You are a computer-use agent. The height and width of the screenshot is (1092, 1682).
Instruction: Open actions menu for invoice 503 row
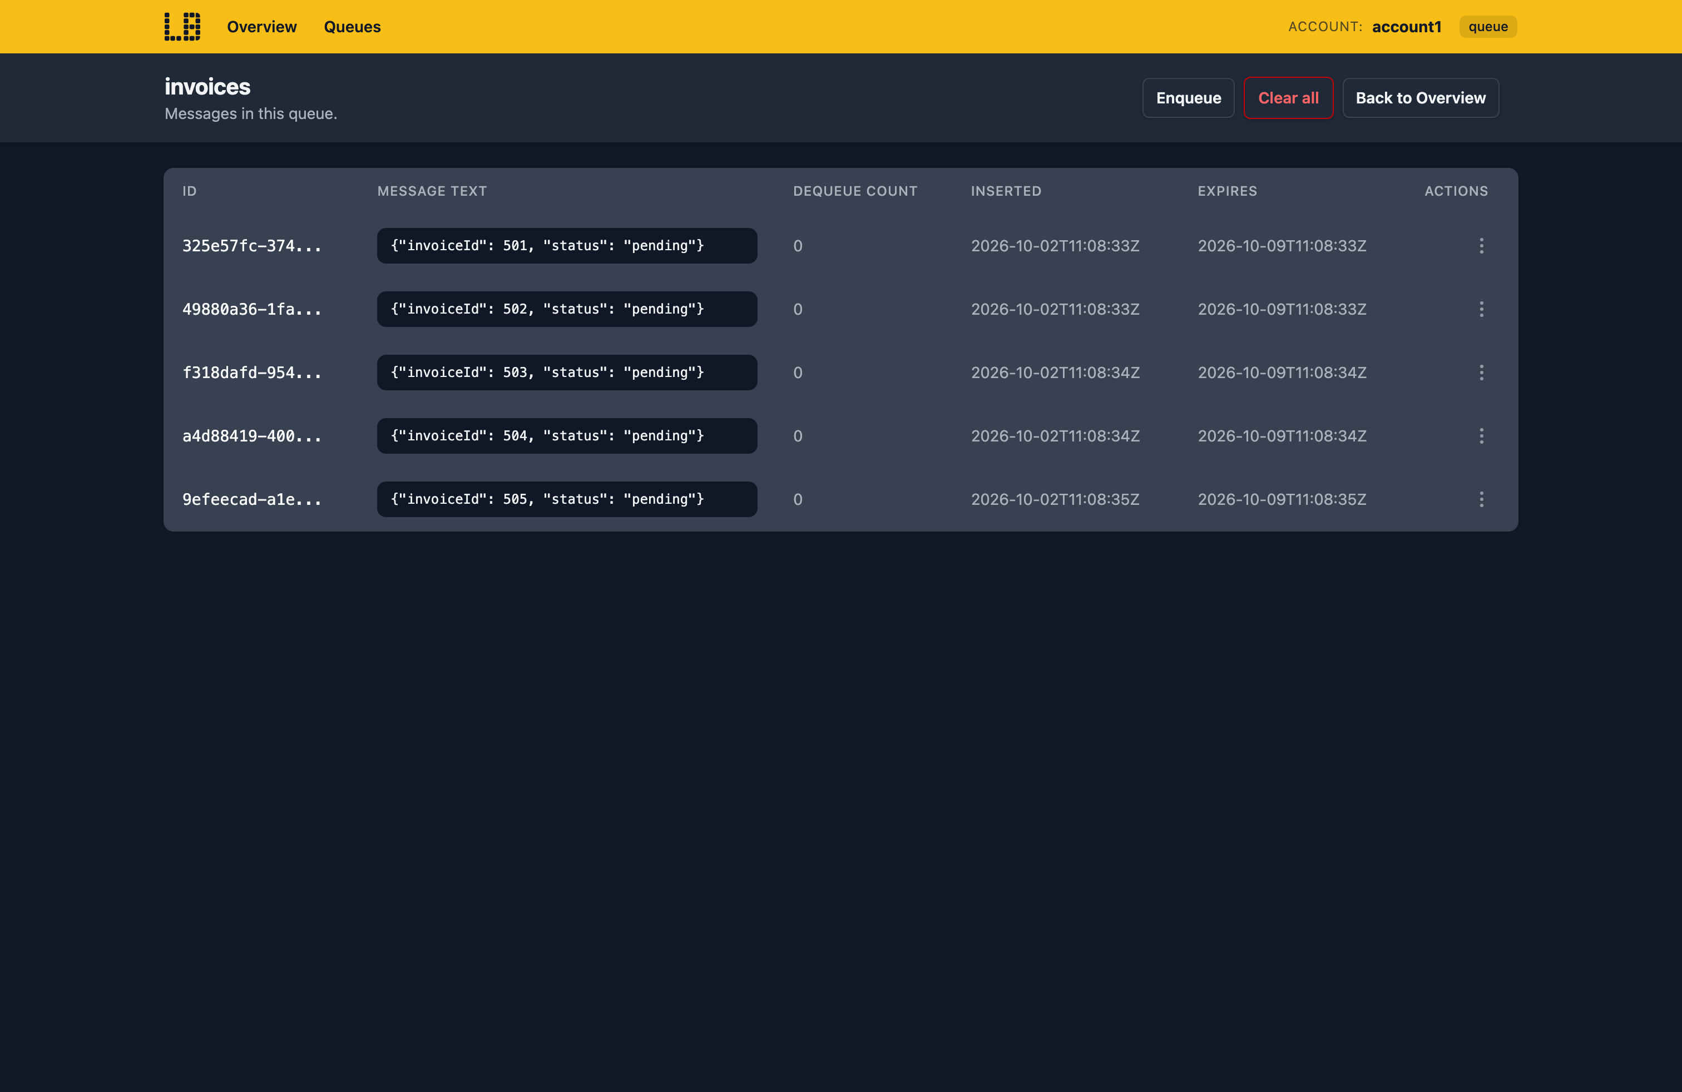tap(1481, 372)
